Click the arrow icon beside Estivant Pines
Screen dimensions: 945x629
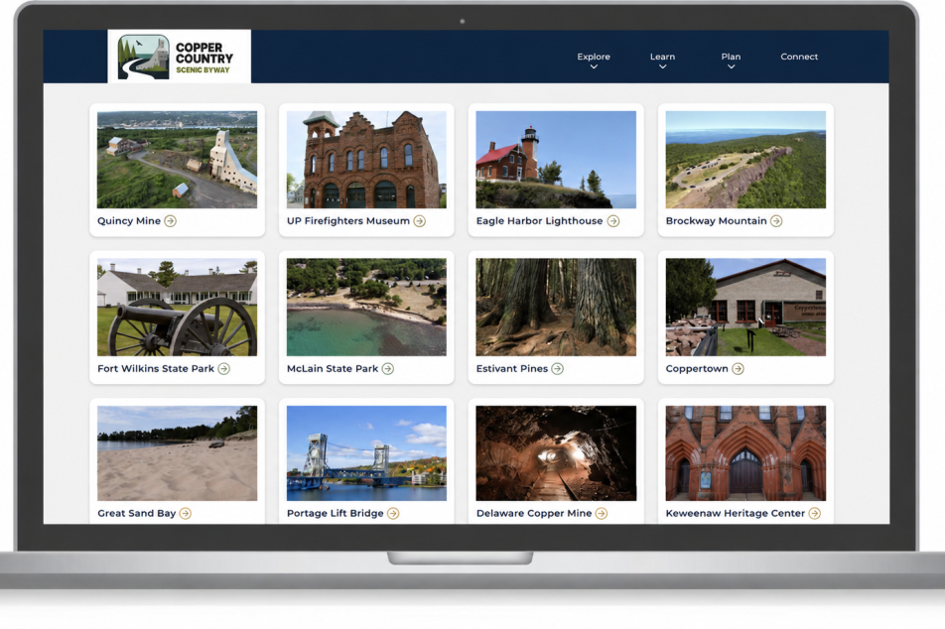pos(558,369)
